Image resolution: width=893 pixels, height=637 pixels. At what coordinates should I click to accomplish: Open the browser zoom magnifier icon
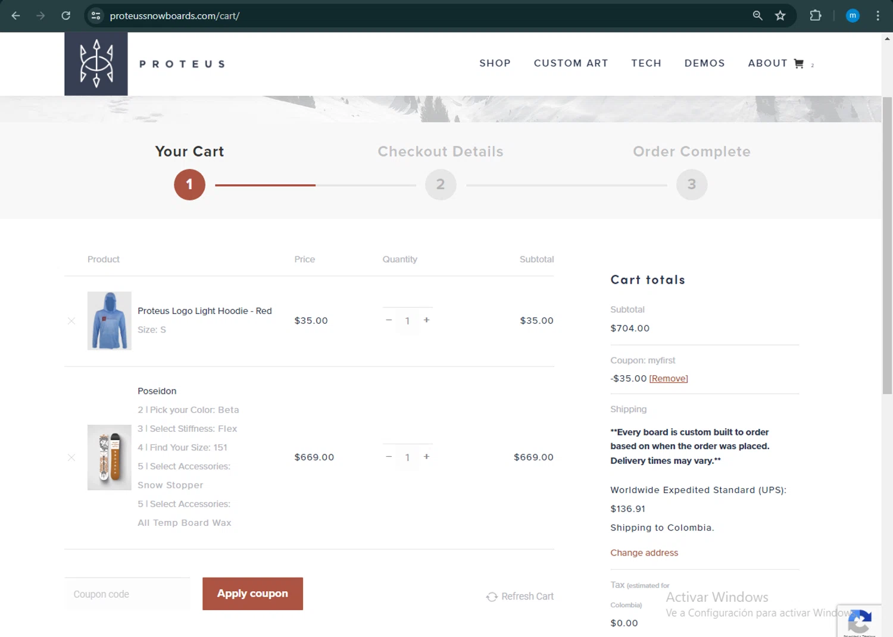[x=757, y=15]
